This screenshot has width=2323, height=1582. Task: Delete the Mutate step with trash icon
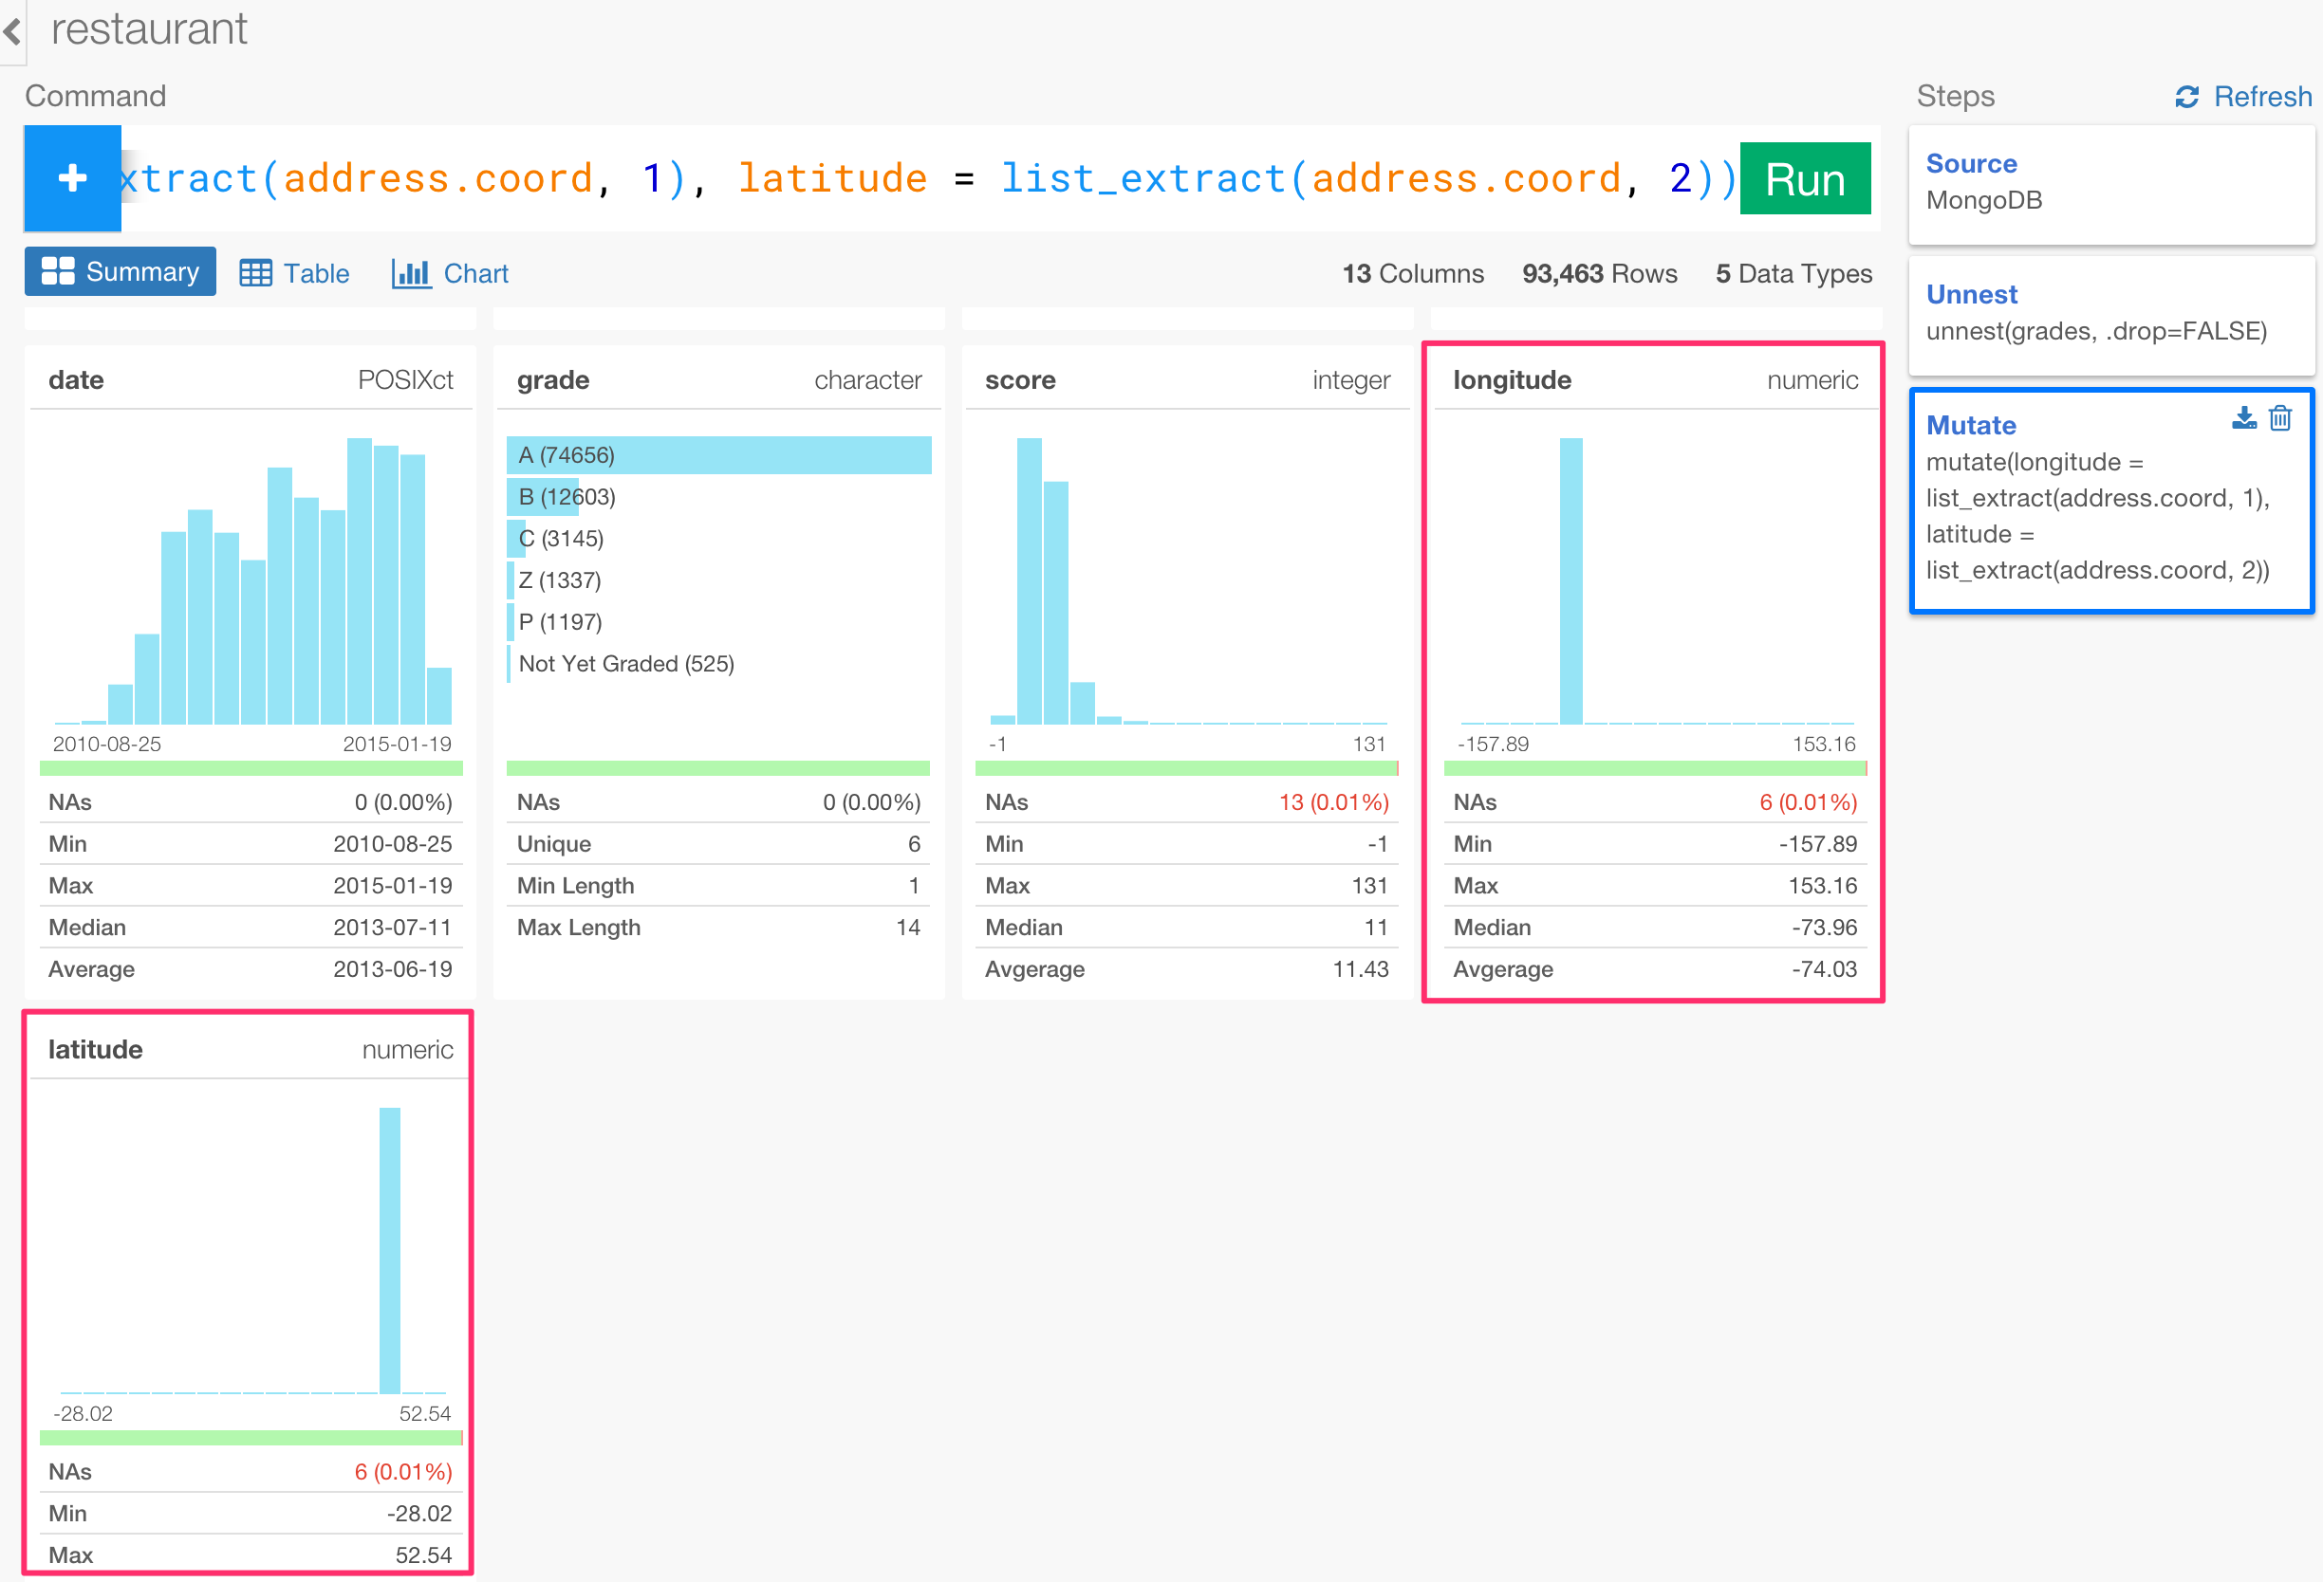(2280, 417)
